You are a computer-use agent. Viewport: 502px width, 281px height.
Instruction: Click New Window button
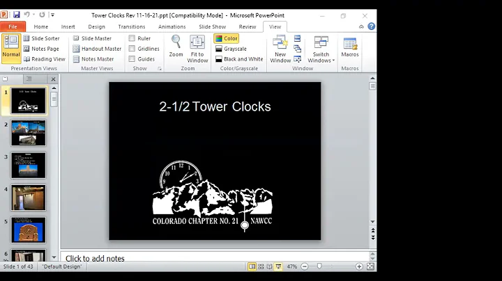pos(280,49)
